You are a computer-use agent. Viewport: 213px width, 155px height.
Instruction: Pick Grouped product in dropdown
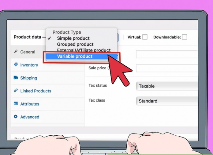click(75, 44)
